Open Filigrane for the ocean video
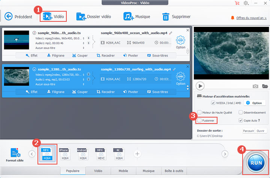 [x=56, y=56]
